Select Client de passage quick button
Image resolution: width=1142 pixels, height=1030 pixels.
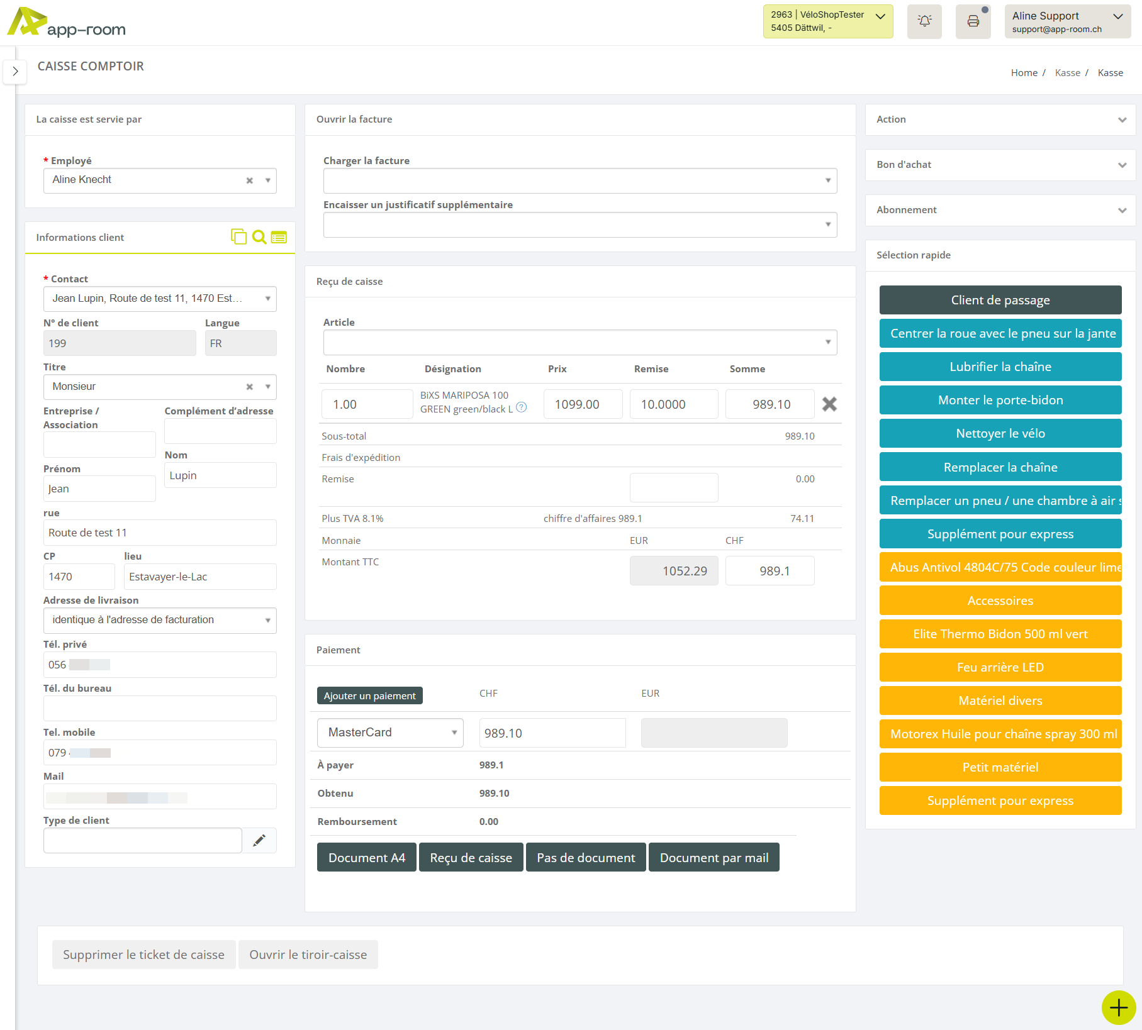(1000, 300)
